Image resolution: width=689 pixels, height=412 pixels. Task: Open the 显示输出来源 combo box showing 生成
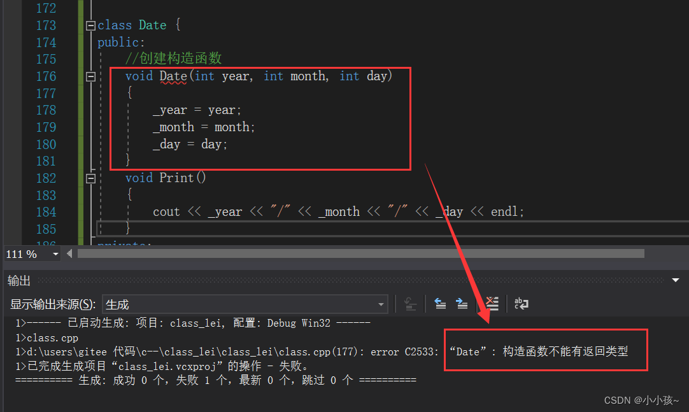[245, 304]
